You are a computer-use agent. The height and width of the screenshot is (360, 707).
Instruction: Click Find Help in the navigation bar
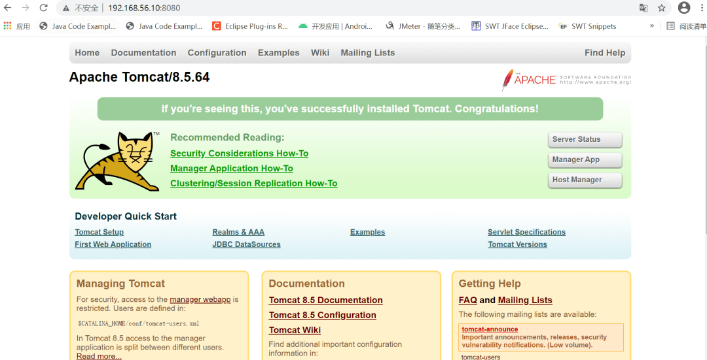tap(605, 53)
